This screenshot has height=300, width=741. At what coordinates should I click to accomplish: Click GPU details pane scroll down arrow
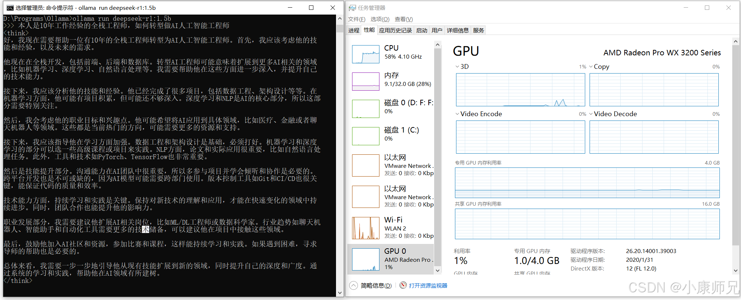(x=736, y=271)
